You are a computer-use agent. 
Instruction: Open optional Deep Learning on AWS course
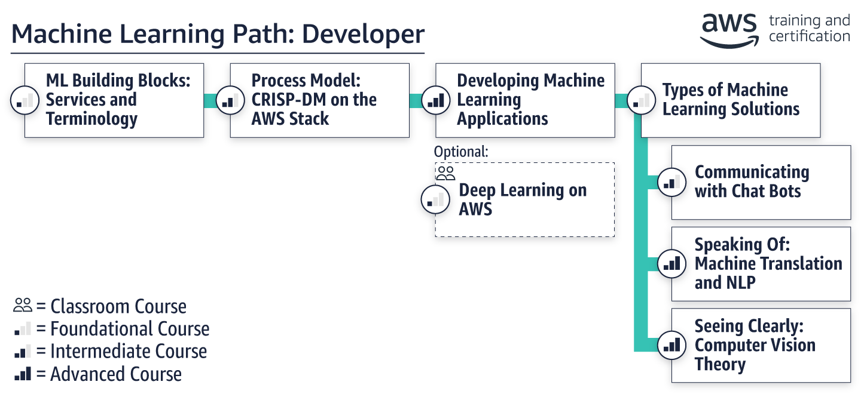[x=525, y=199]
